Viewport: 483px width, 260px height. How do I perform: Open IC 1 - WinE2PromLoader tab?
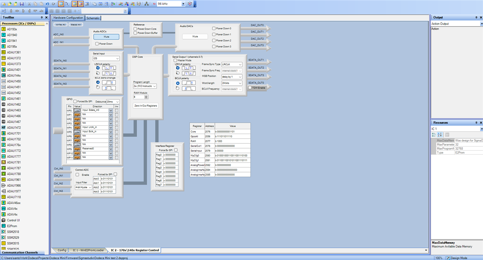tap(88, 250)
